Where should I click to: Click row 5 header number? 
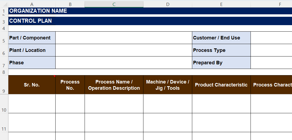pos(4,41)
